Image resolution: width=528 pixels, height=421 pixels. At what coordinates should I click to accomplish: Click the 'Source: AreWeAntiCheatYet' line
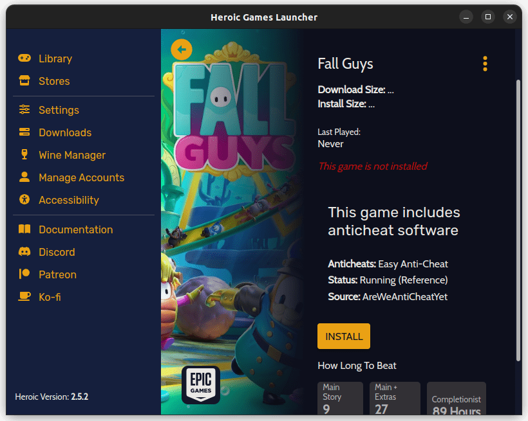(x=388, y=296)
